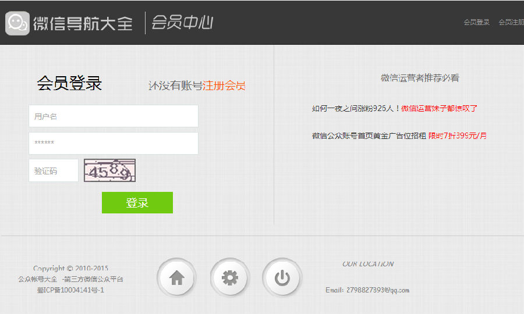Focus the password field with asterisks
The height and width of the screenshot is (314, 524).
coord(114,143)
